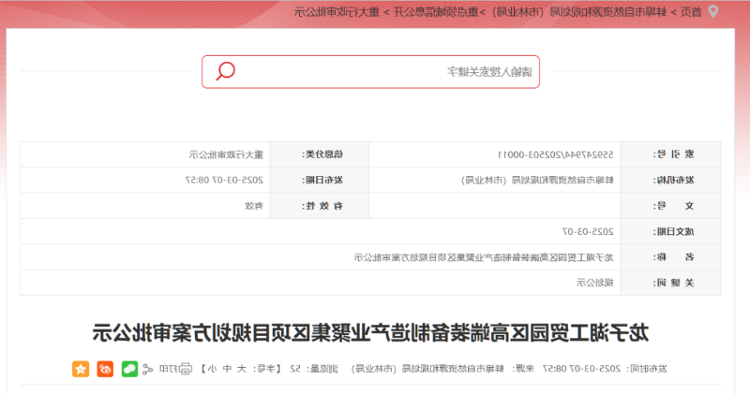Set font size to 大
Viewport: 750px width, 394px height.
click(242, 369)
